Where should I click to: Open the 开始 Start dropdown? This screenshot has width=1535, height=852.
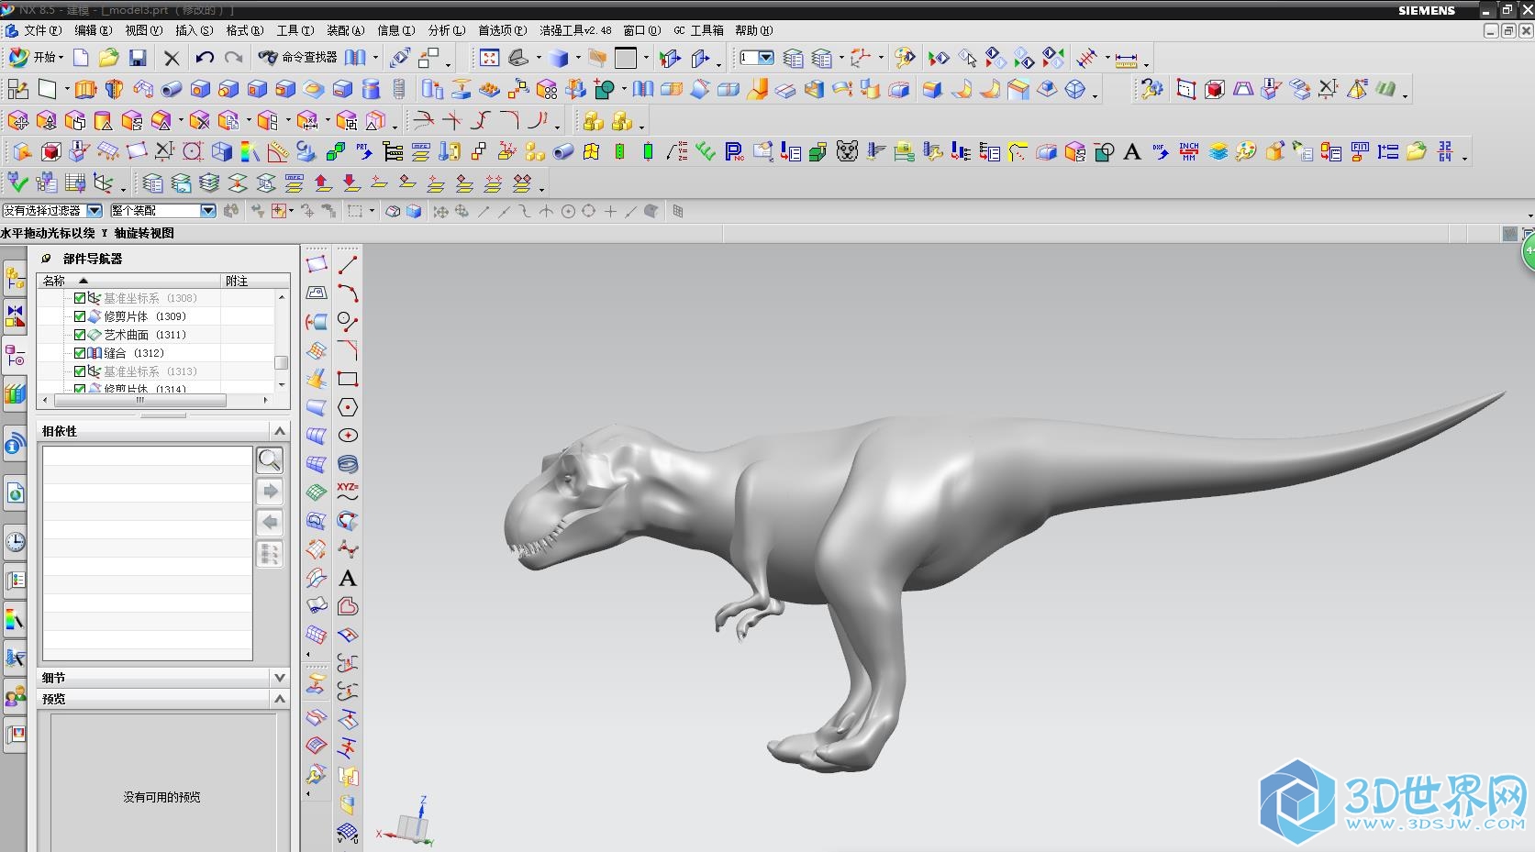37,58
